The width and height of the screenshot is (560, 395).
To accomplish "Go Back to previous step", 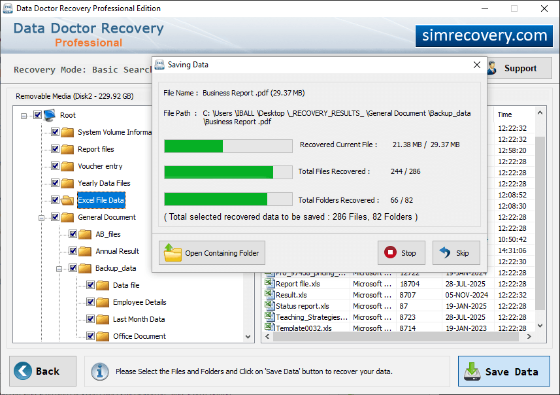I will pos(43,371).
